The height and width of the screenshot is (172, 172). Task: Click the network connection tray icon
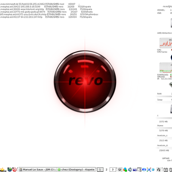(149, 169)
